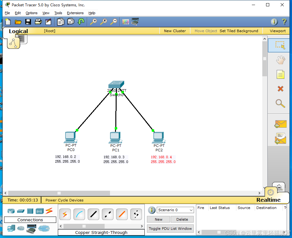Click the New file toolbar icon
Image resolution: width=292 pixels, height=238 pixels.
pyautogui.click(x=8, y=22)
